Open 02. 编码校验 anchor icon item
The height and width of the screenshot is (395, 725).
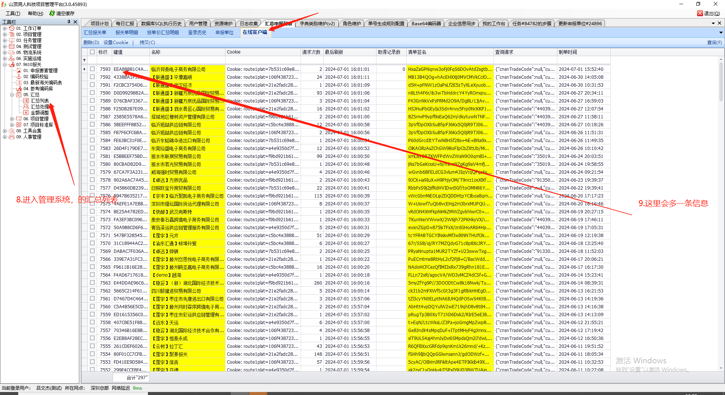click(x=19, y=77)
